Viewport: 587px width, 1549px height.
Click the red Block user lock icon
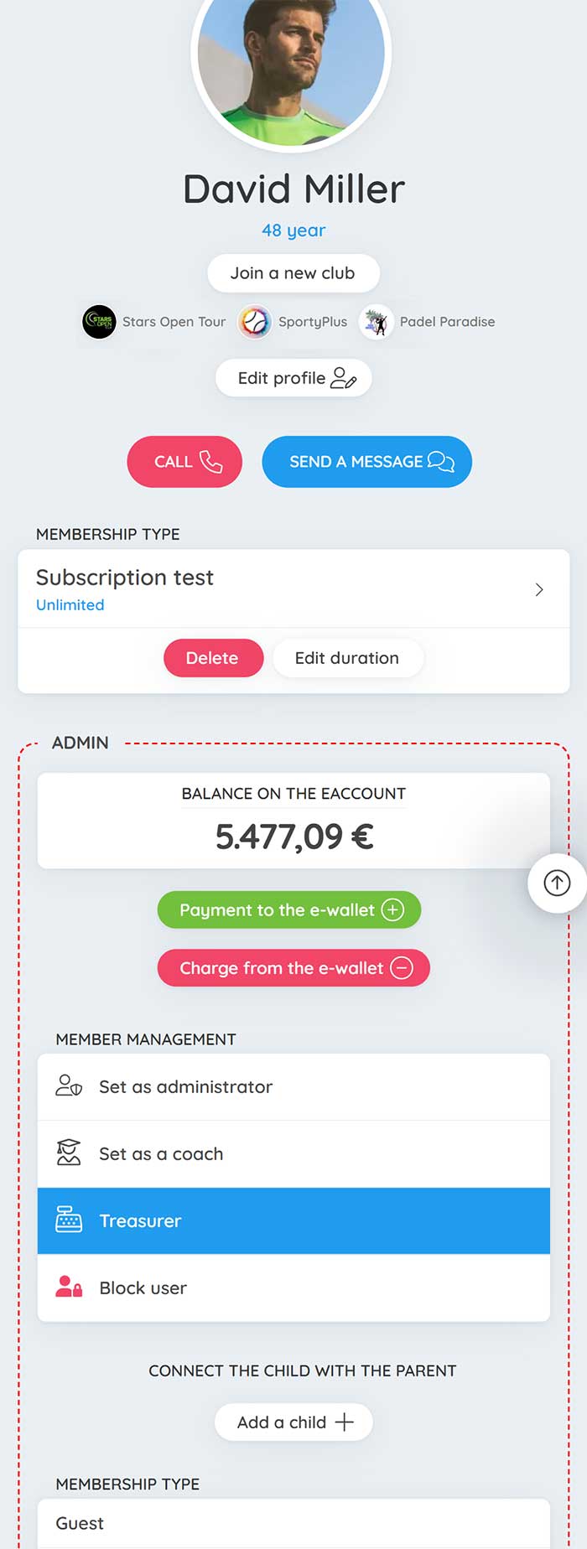69,1287
